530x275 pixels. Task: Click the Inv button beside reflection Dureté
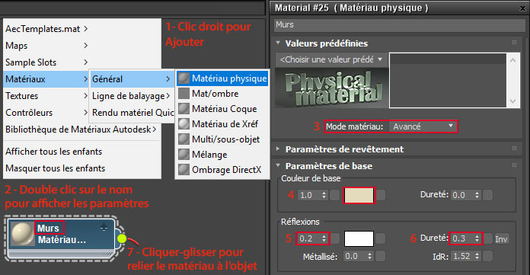coord(501,239)
